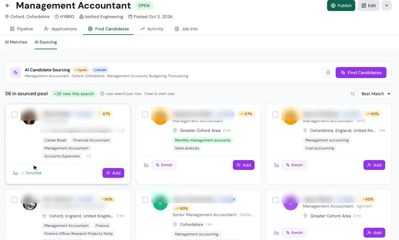Tick checkbox on the Agrivert candidate card
Viewport: 399px width, 240px height.
[x=275, y=200]
